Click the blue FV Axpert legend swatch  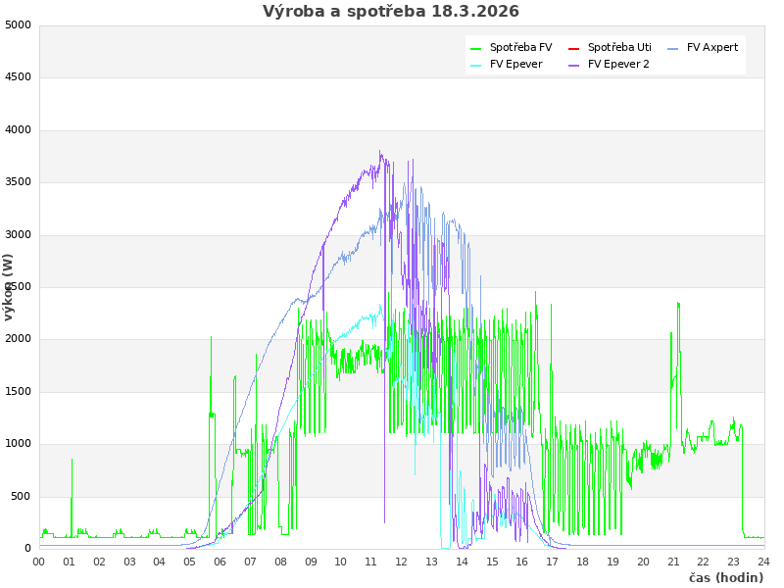point(673,48)
